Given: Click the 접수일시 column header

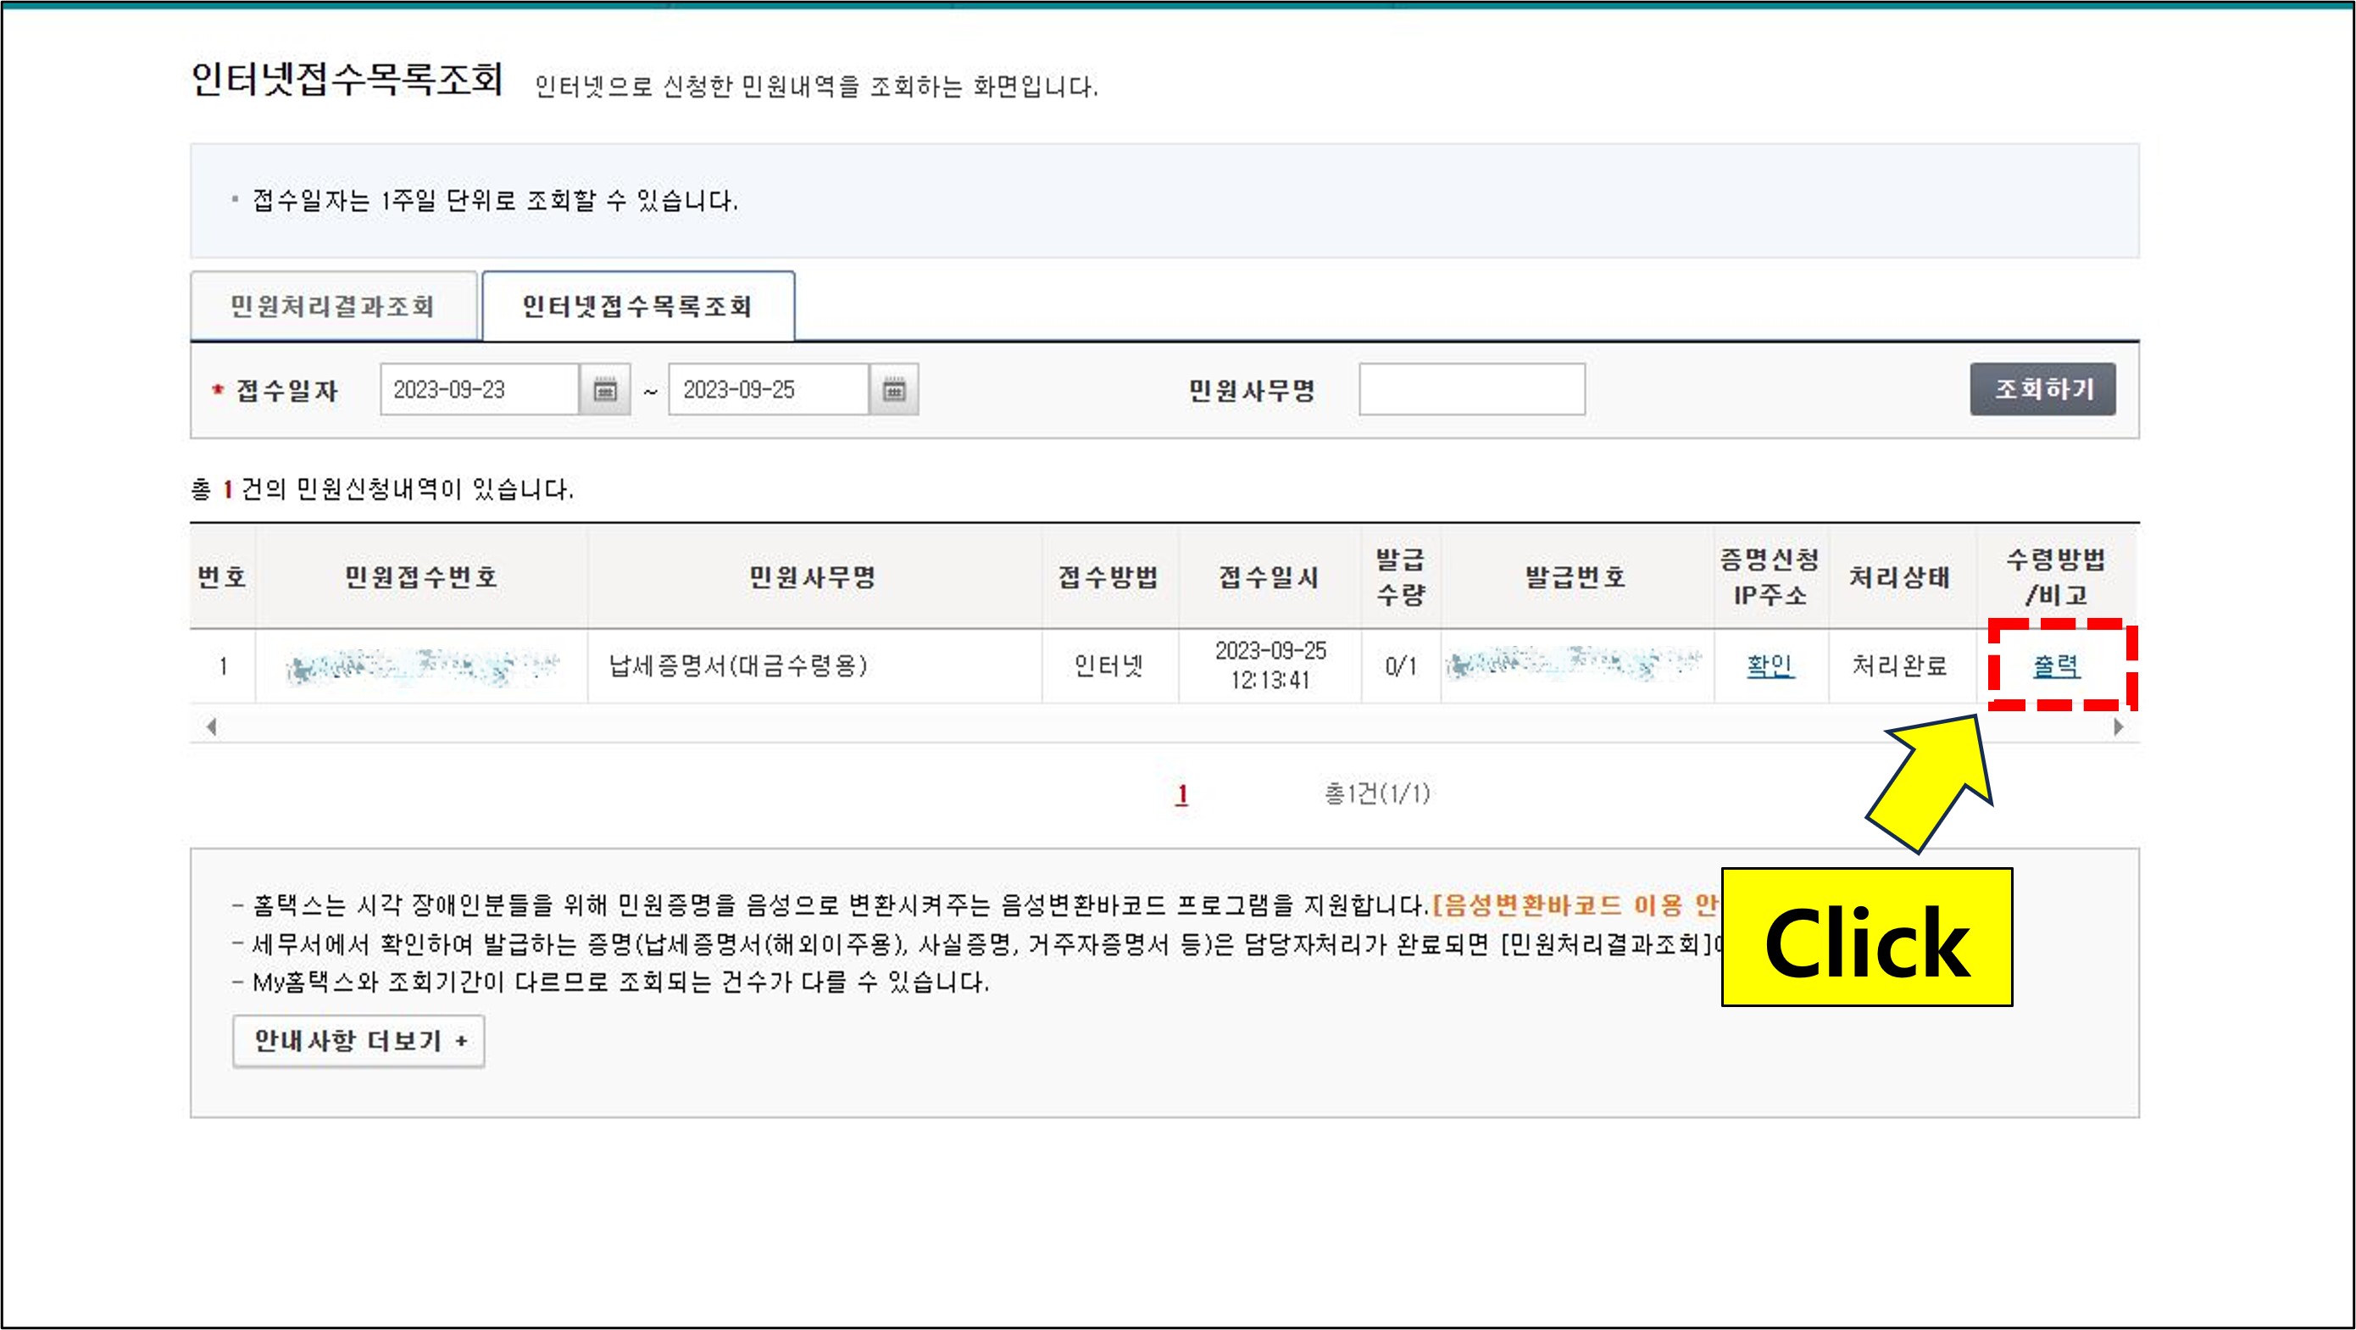Looking at the screenshot, I should tap(1269, 577).
